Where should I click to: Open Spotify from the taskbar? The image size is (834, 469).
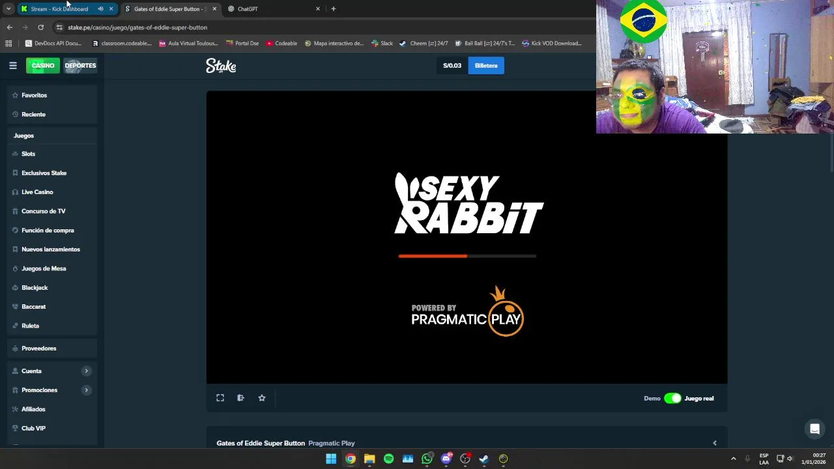(389, 459)
